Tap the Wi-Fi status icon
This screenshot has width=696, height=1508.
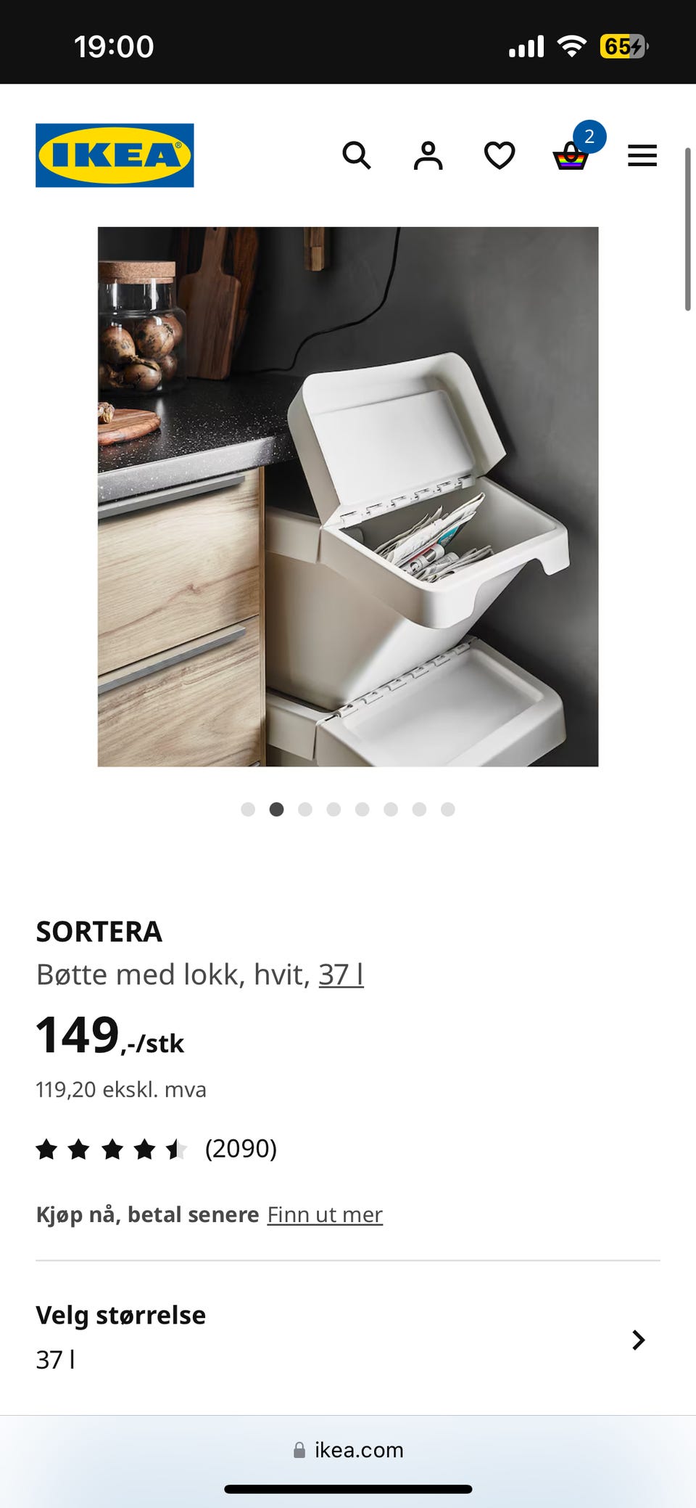(x=571, y=46)
